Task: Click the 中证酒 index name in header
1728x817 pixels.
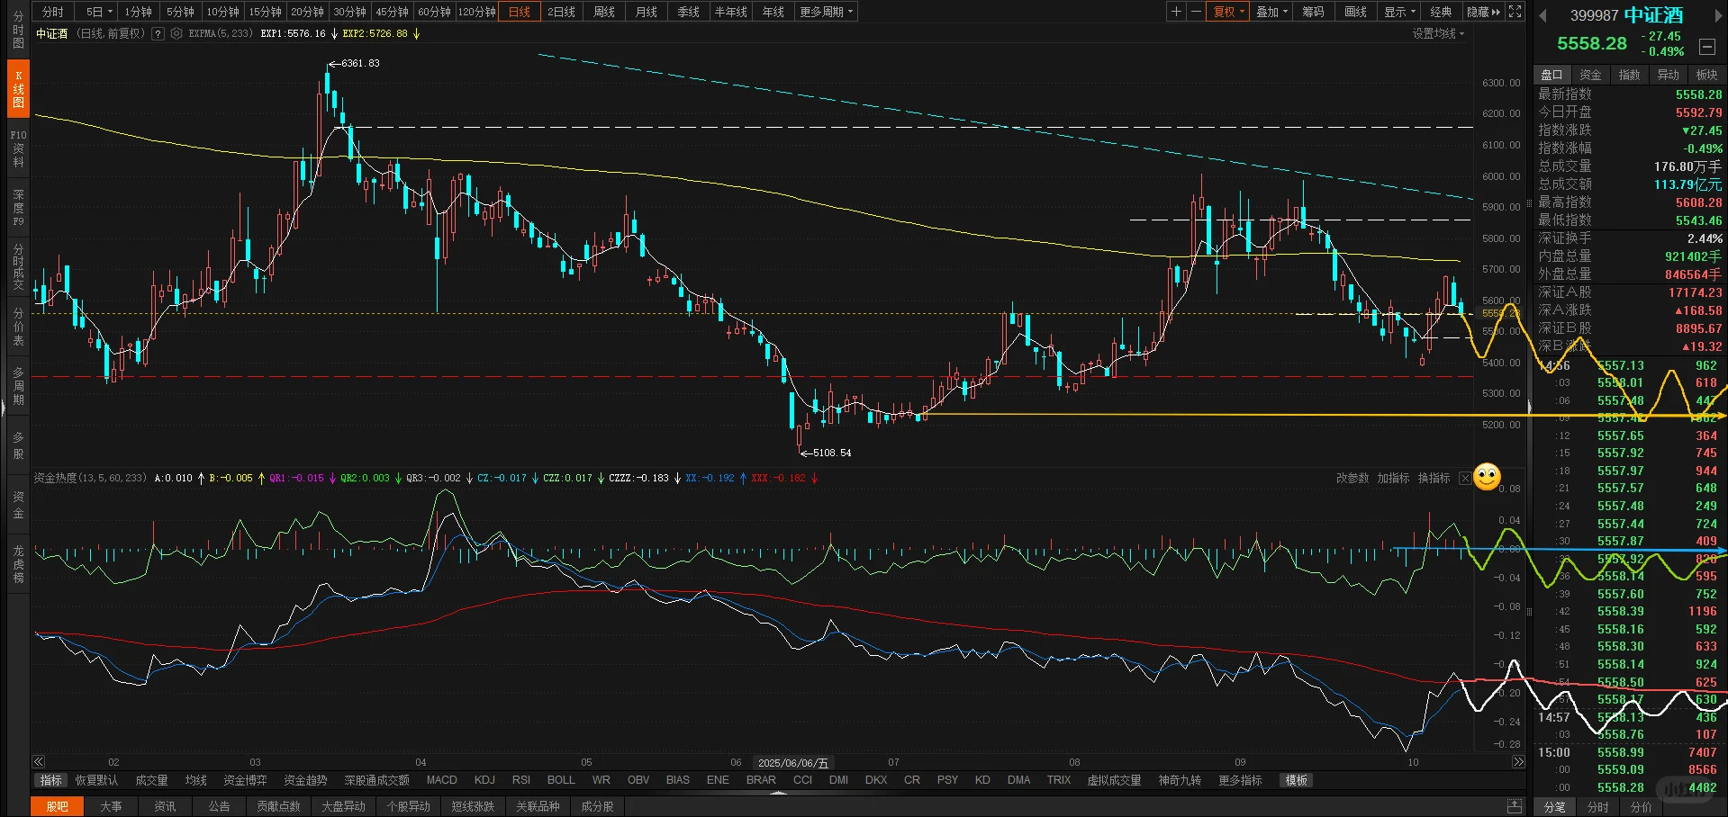Action: tap(1654, 15)
